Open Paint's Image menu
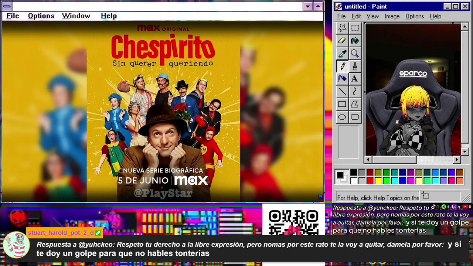The width and height of the screenshot is (473, 266). [x=392, y=16]
